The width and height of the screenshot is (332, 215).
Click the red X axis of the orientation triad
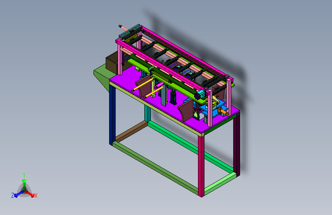(29, 194)
